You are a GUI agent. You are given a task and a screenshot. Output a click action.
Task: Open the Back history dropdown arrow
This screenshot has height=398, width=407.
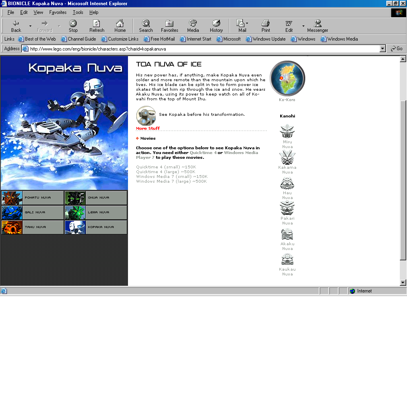point(30,26)
